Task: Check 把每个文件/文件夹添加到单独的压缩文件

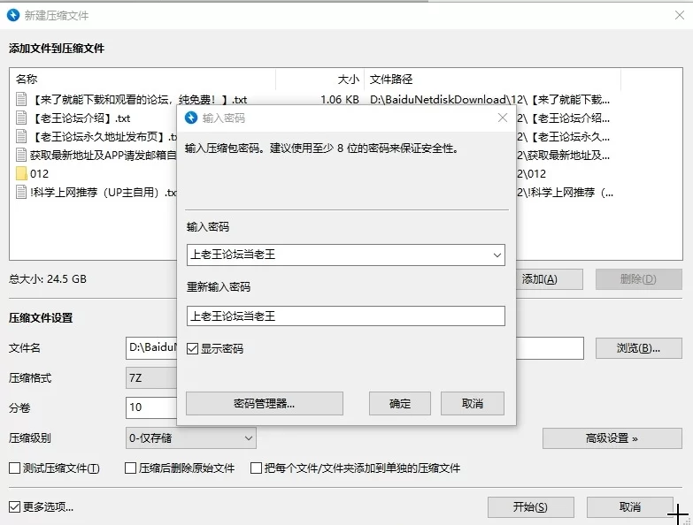Action: point(256,468)
